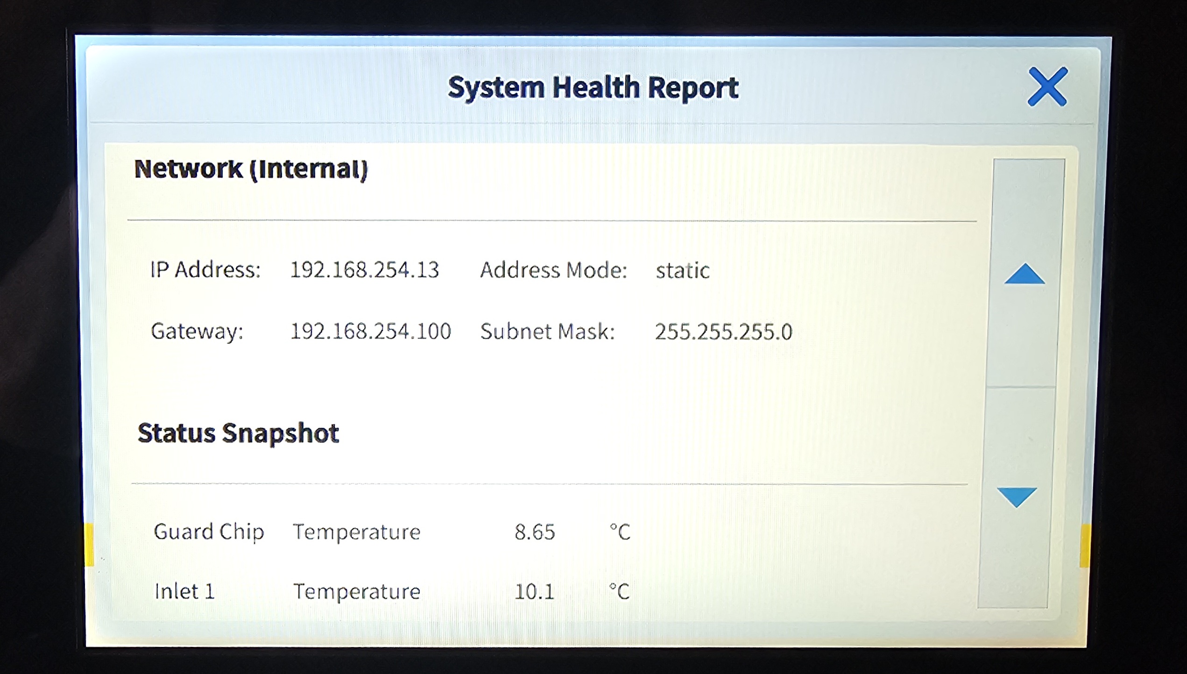The height and width of the screenshot is (674, 1187).
Task: Click the upper scrollbar area above up arrow
Action: coord(1029,208)
